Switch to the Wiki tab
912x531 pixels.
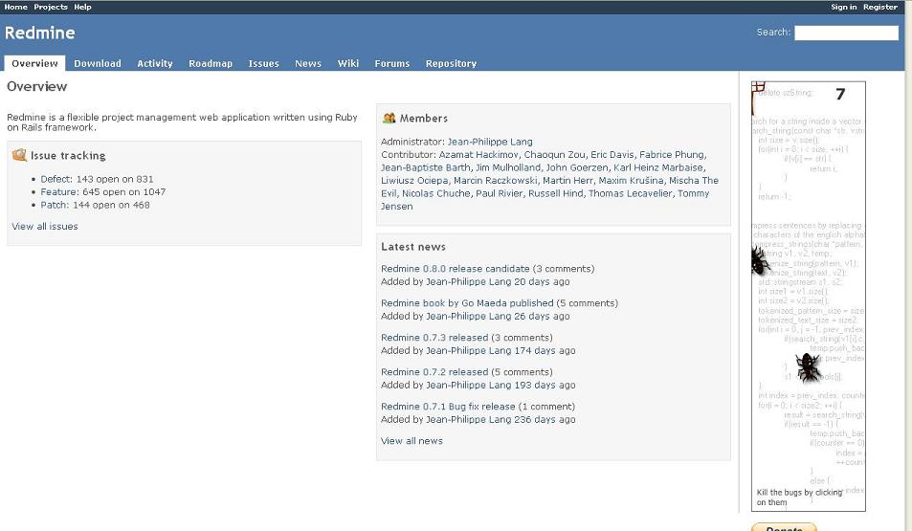click(347, 63)
